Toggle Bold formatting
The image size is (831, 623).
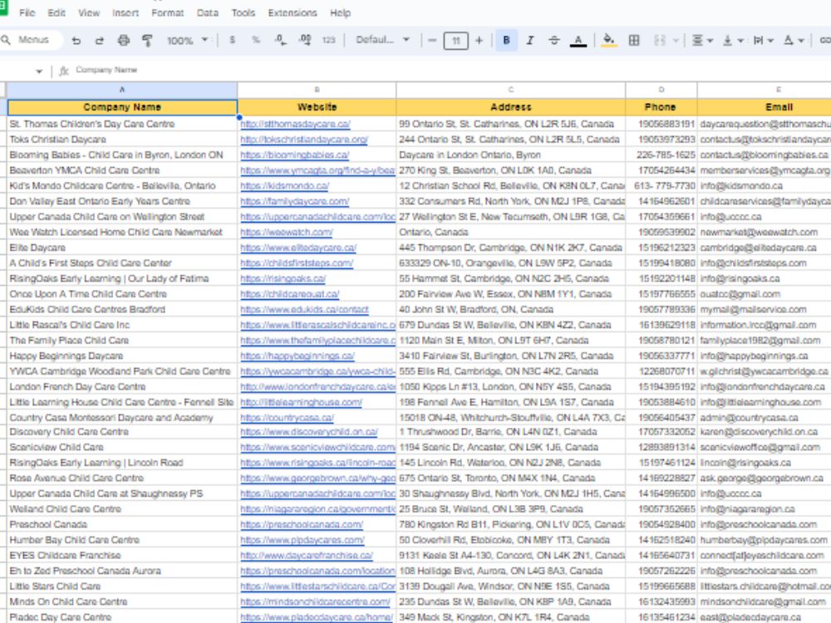tap(506, 40)
